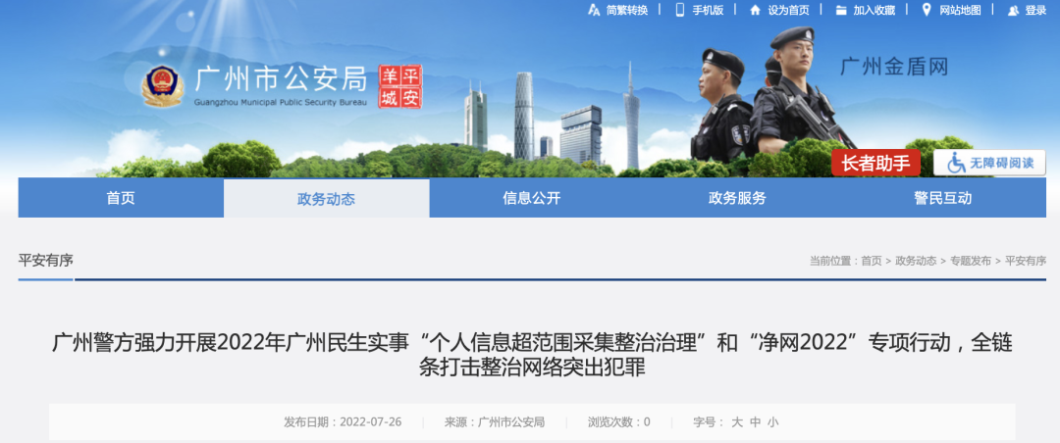Click the 简繁转换 font conversion icon
This screenshot has height=443, width=1060.
(594, 10)
